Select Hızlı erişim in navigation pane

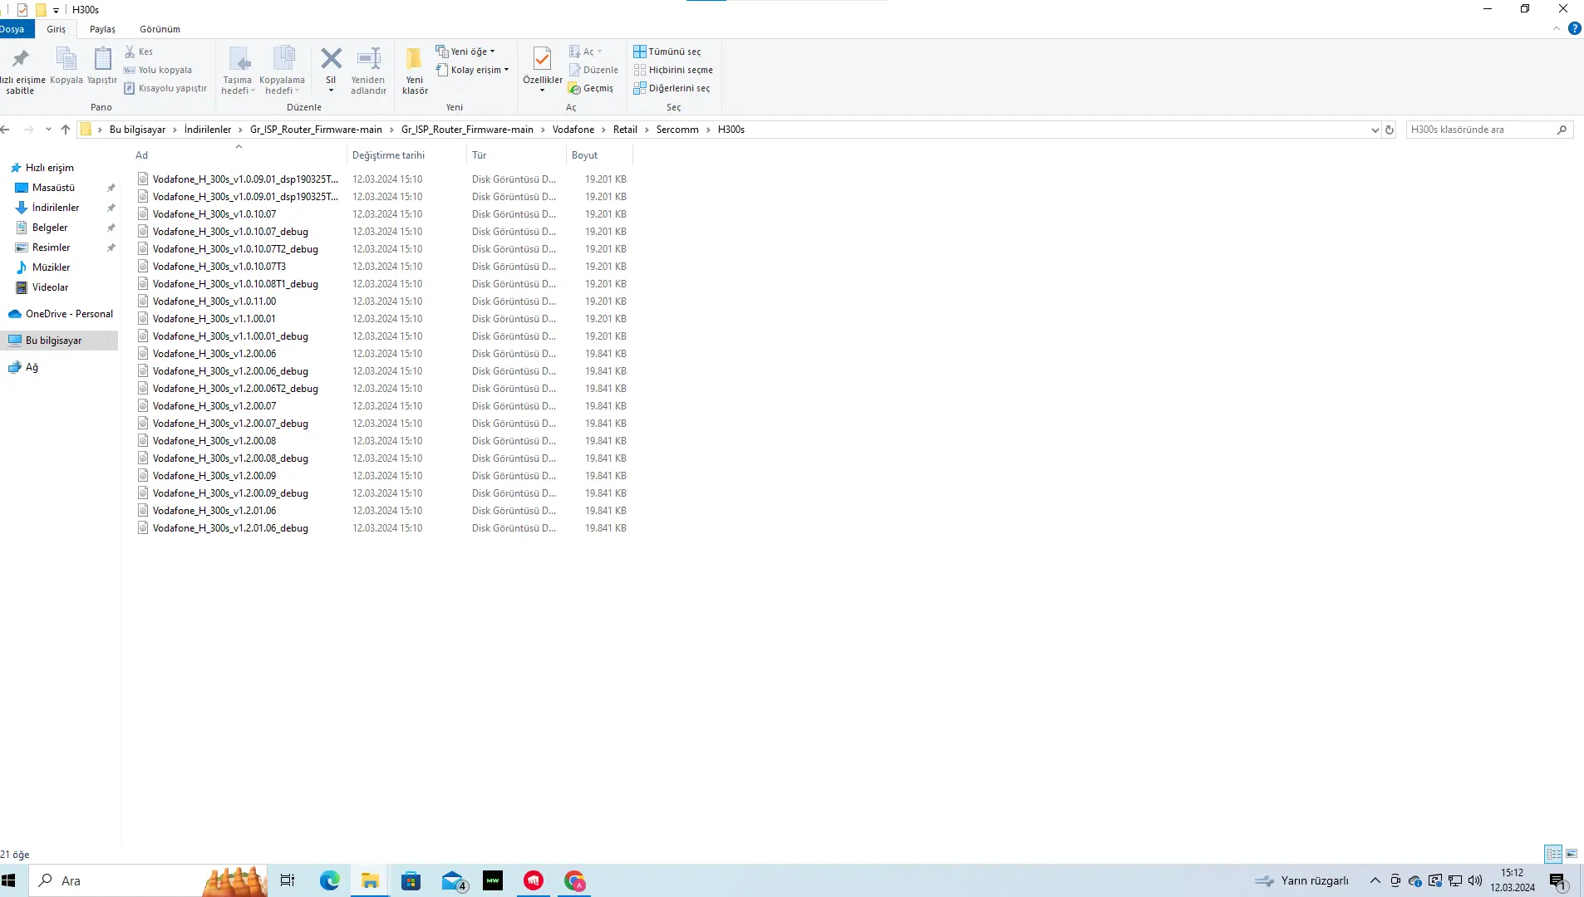50,168
